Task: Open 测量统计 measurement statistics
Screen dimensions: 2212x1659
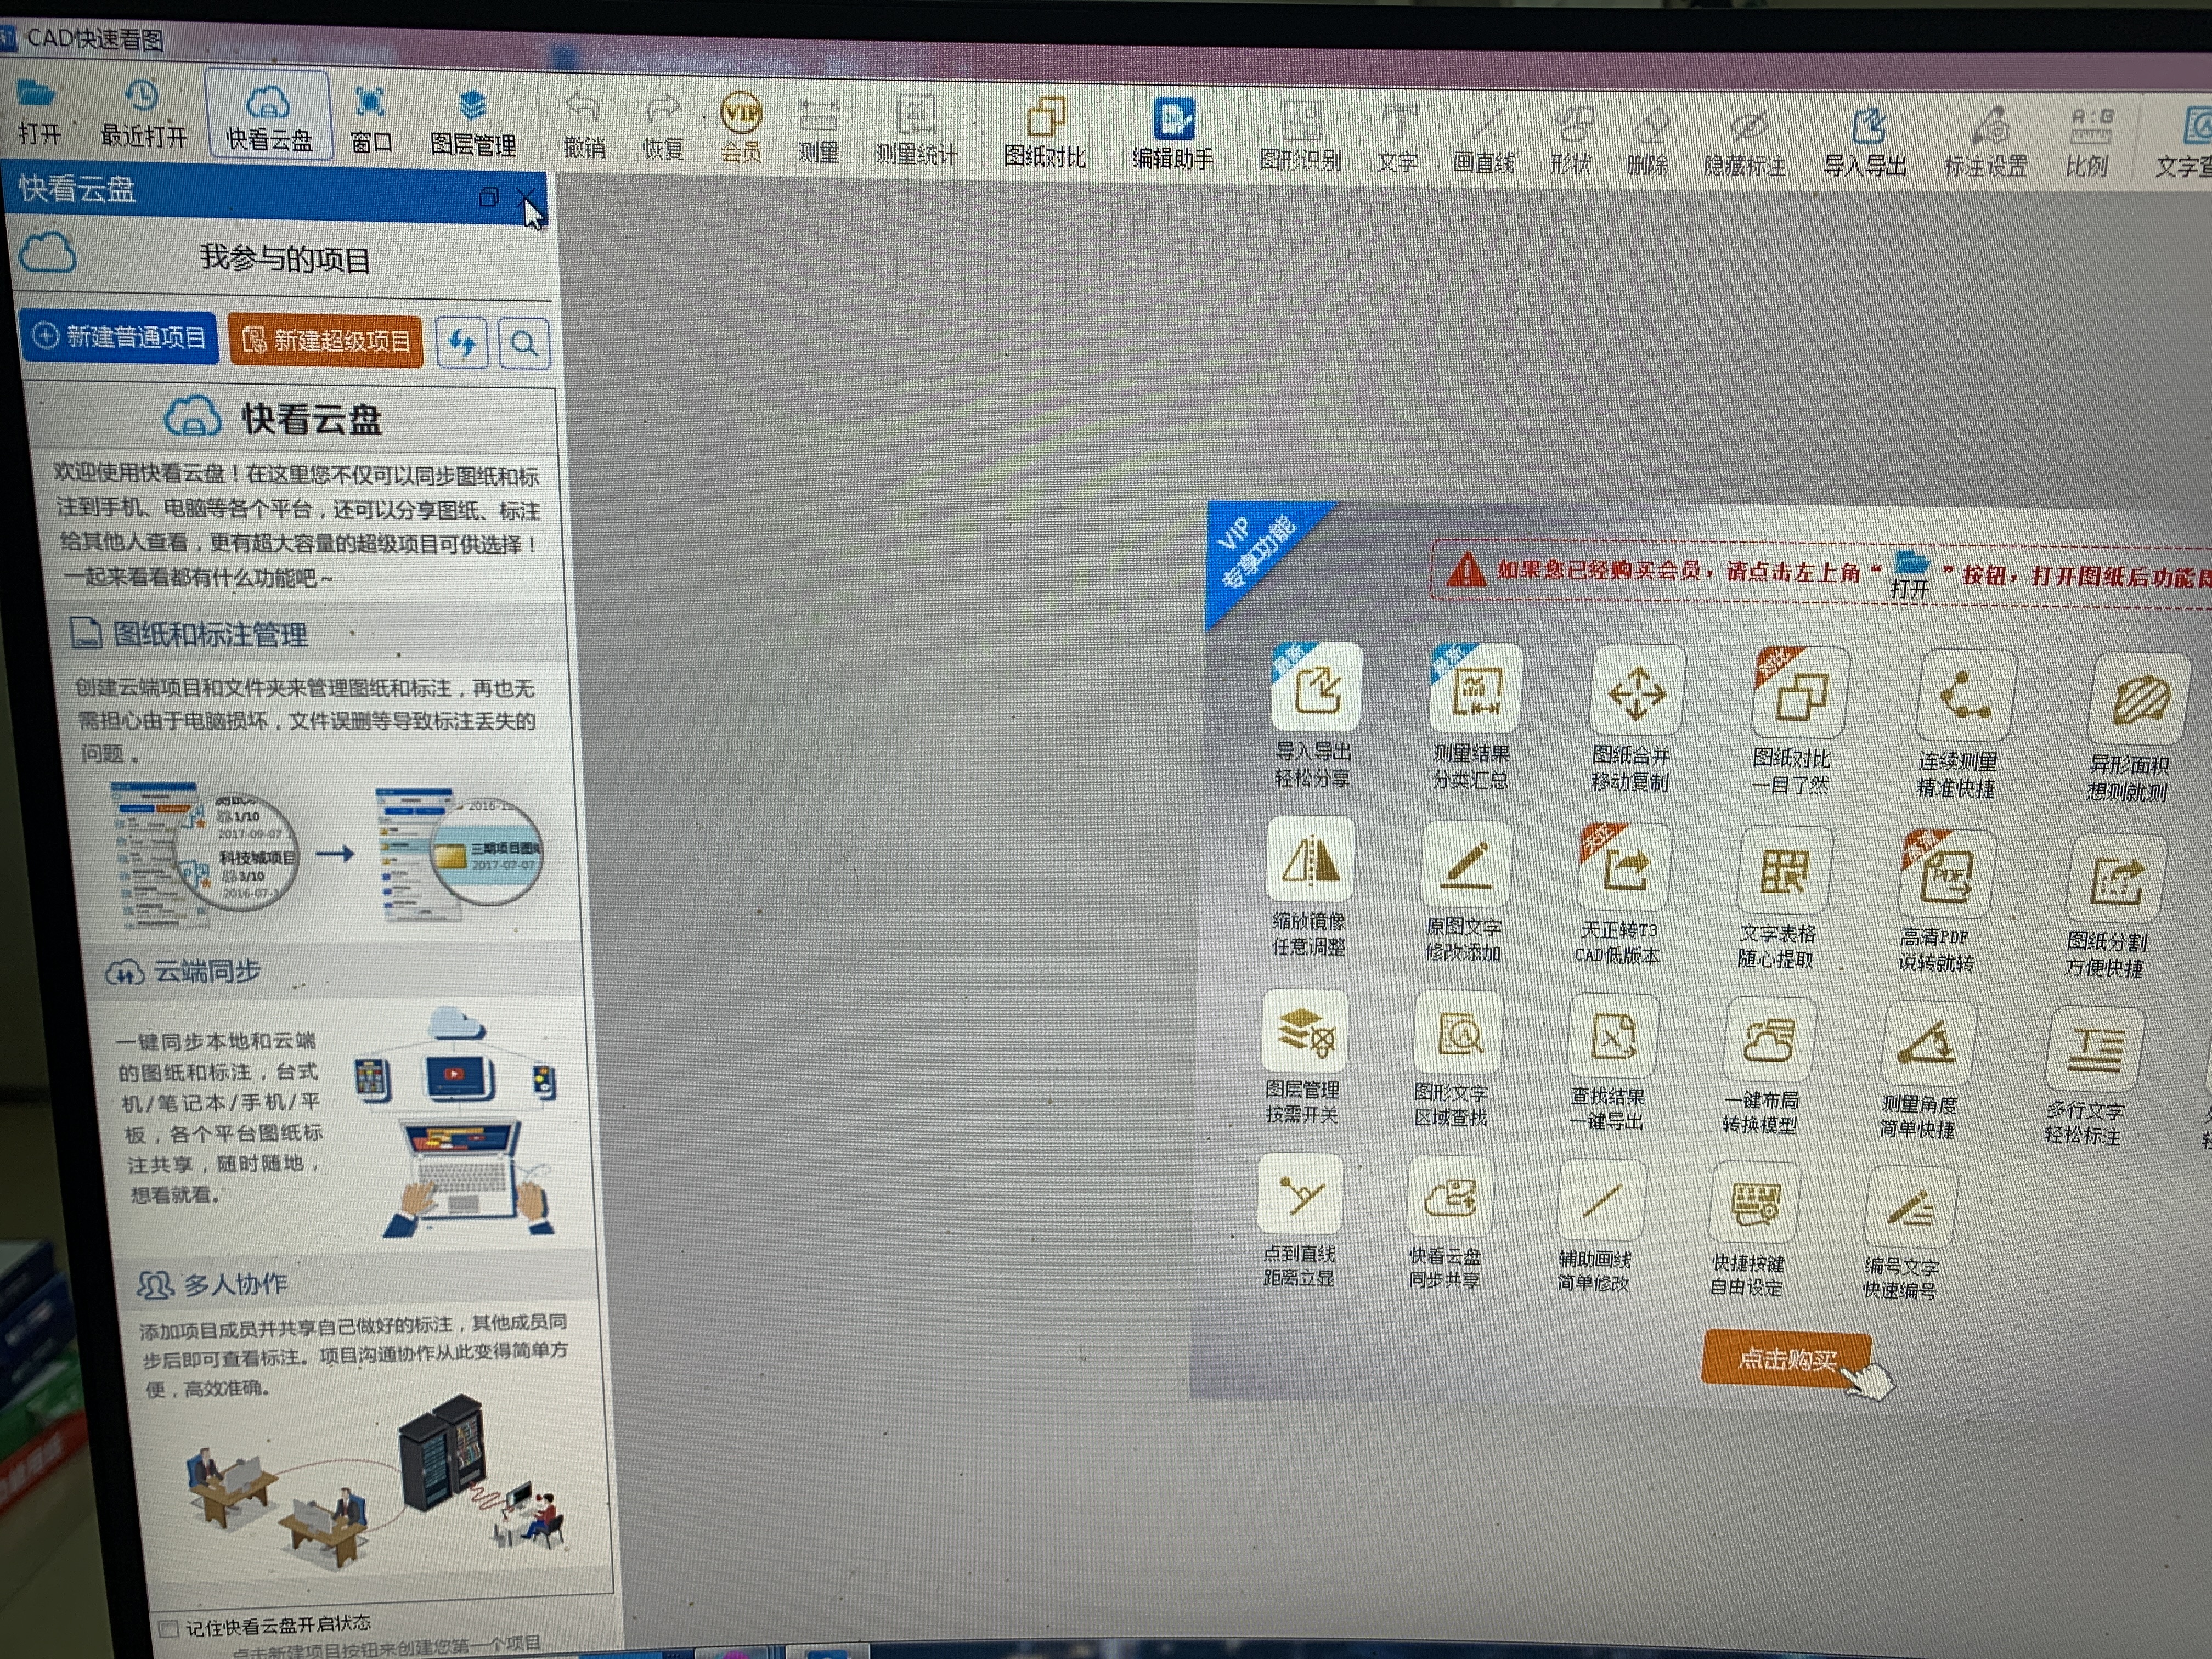Action: click(x=916, y=131)
